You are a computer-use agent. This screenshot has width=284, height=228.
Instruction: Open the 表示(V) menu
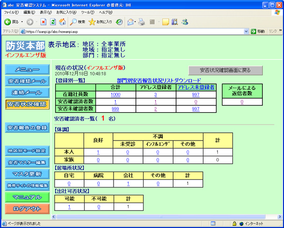[45, 12]
